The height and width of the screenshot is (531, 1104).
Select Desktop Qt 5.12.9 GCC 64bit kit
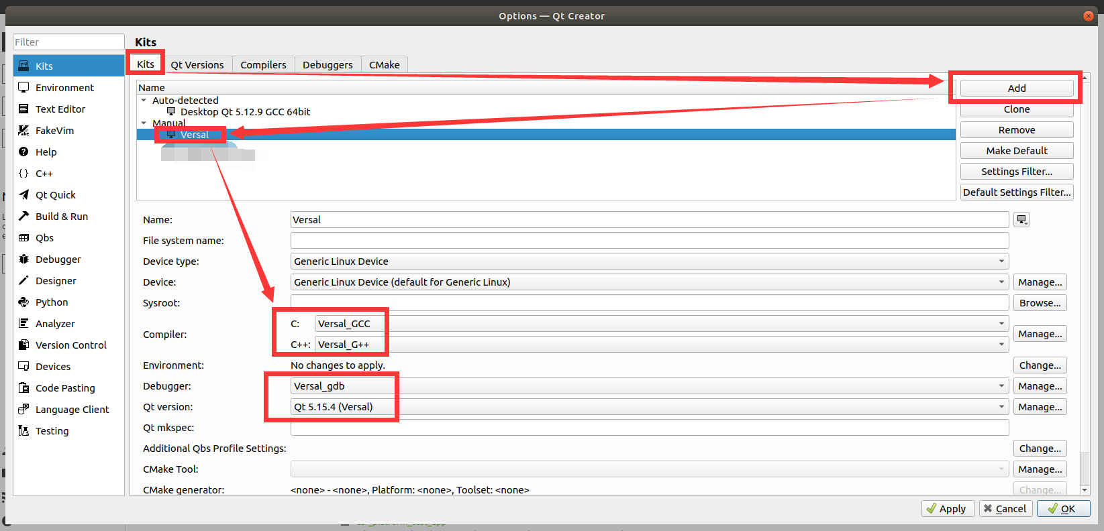[245, 111]
